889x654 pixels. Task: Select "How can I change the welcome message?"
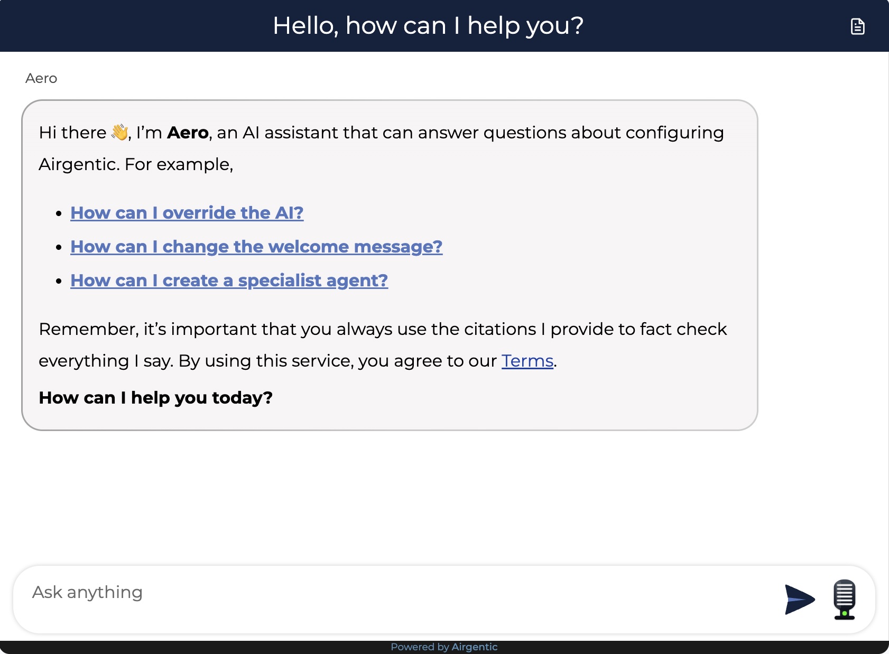tap(256, 246)
